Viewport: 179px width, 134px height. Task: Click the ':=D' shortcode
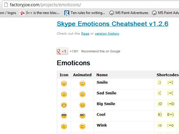(171, 104)
